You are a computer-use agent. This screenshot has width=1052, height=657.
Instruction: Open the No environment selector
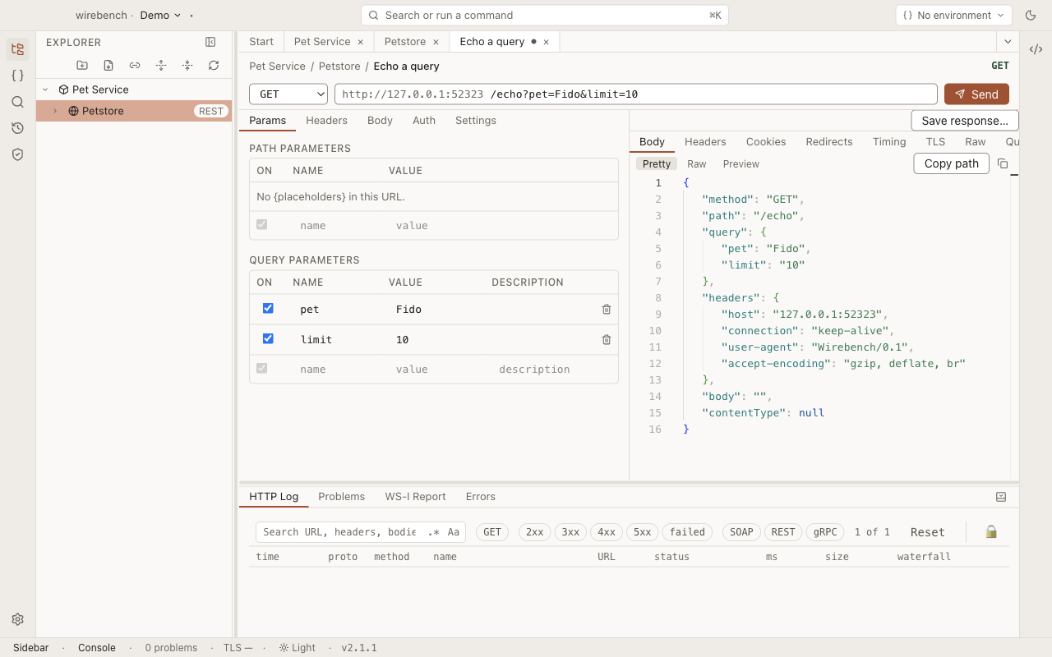point(954,16)
